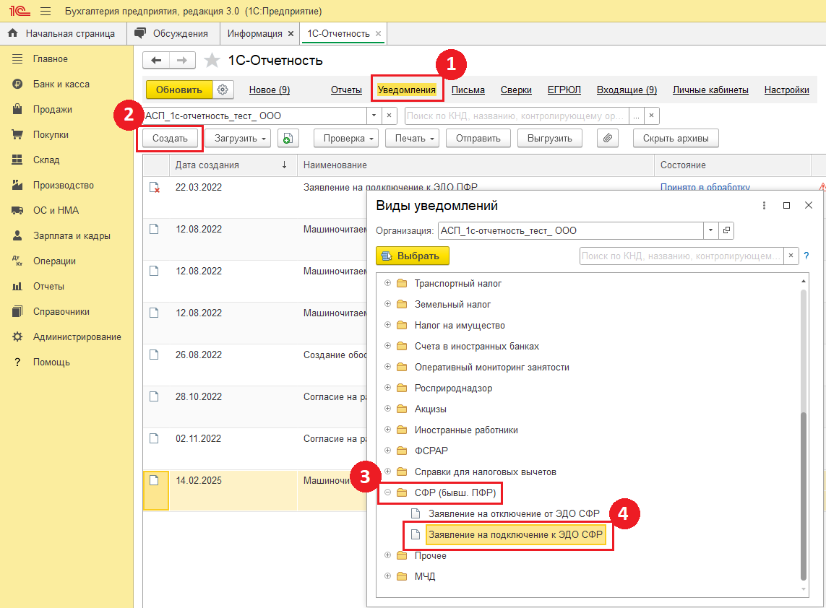Switch to Обсуждения tab
Viewport: 826px width, 608px height.
point(172,34)
